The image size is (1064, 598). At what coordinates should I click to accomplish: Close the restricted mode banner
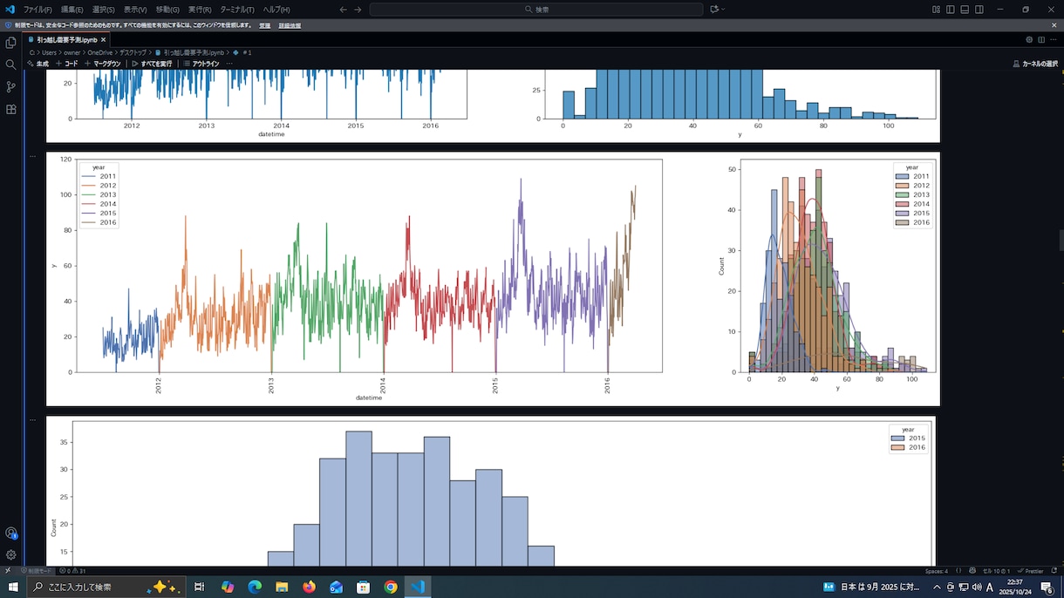[x=1056, y=25]
